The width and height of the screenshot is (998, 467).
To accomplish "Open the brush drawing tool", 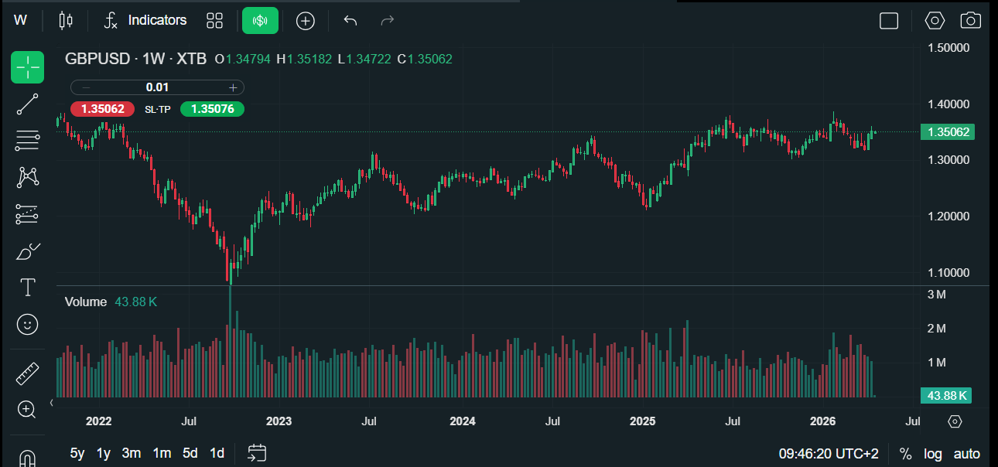I will click(27, 251).
